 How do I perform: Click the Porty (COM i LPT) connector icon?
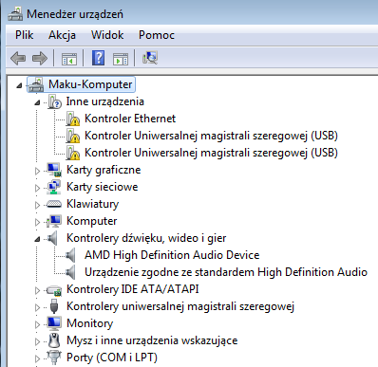(x=54, y=358)
